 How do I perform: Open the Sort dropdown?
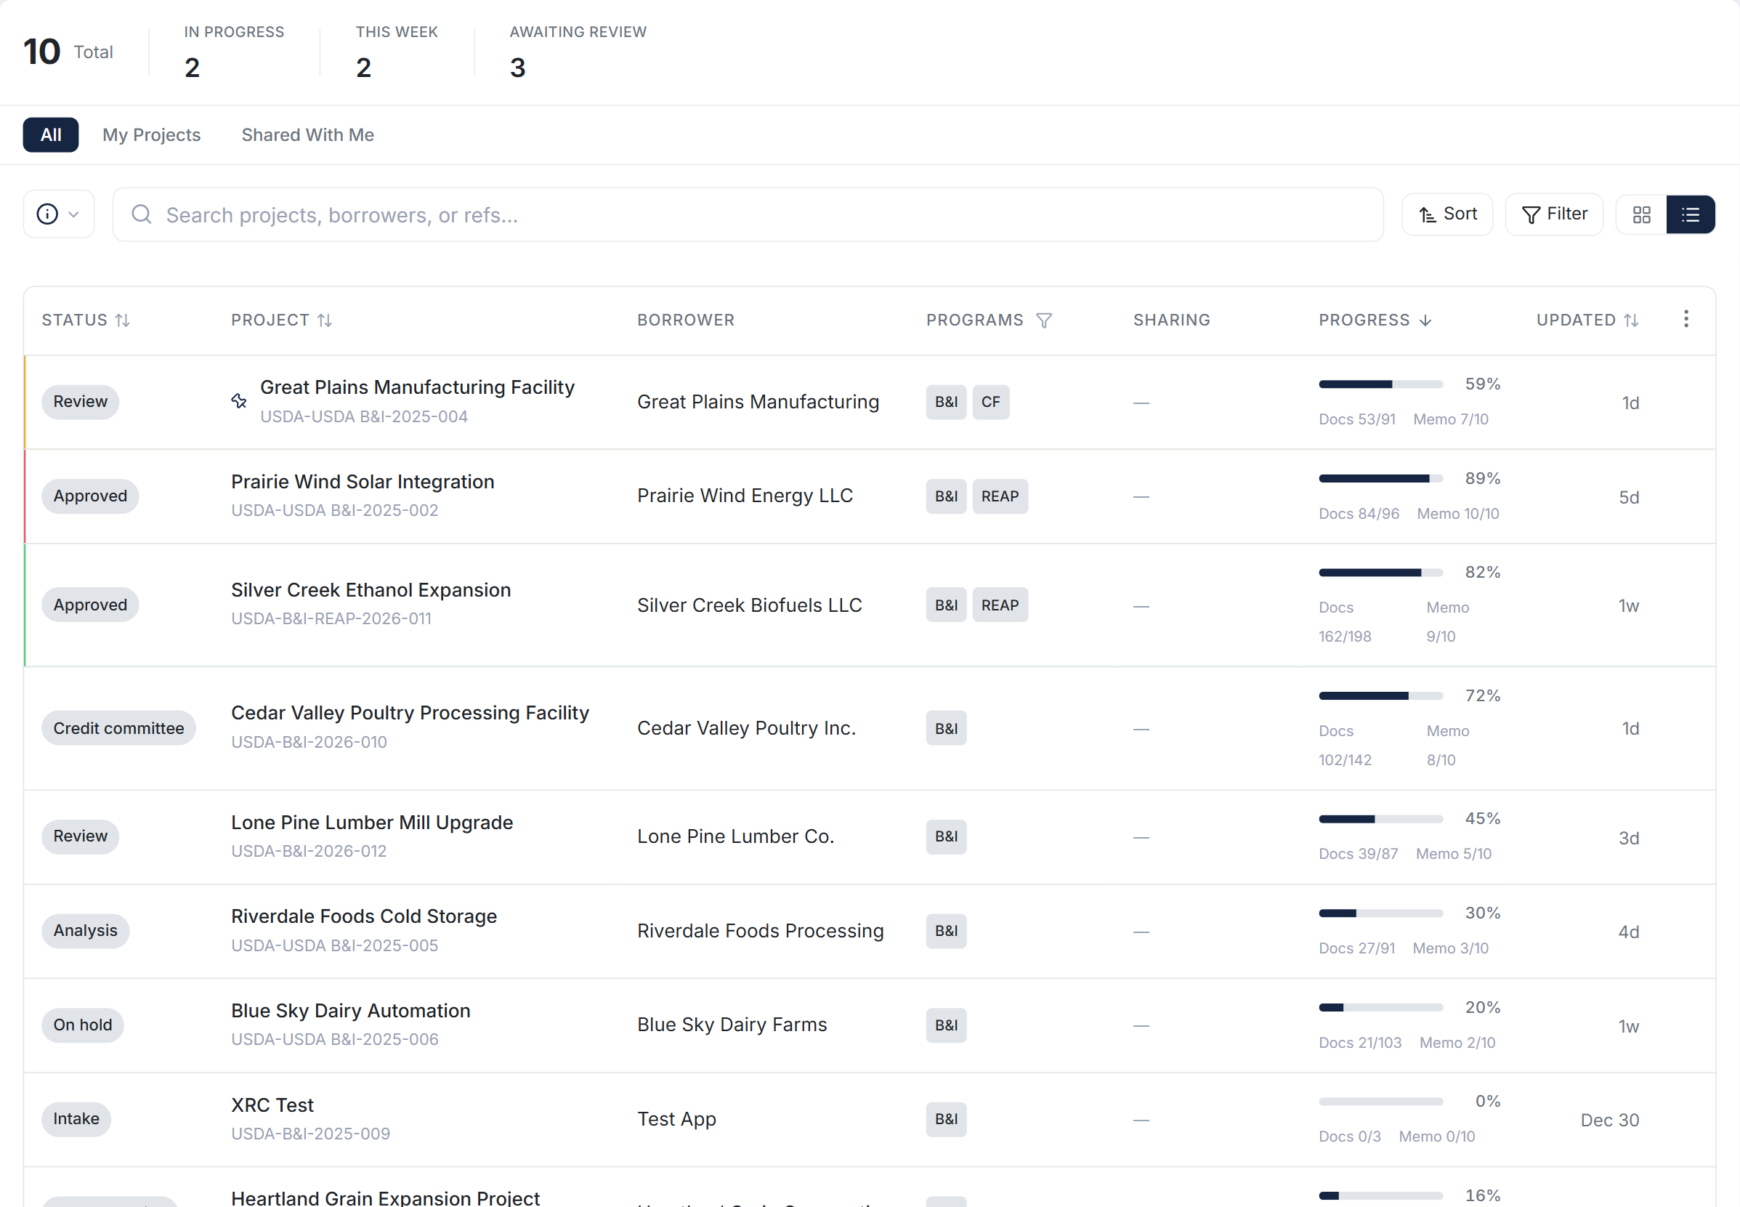(1446, 214)
